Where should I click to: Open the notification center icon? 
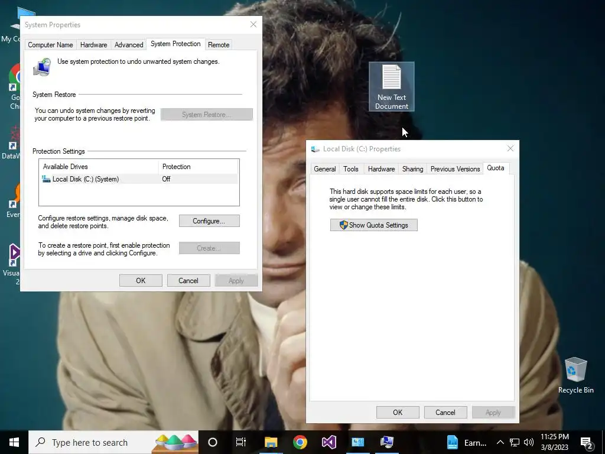(587, 442)
